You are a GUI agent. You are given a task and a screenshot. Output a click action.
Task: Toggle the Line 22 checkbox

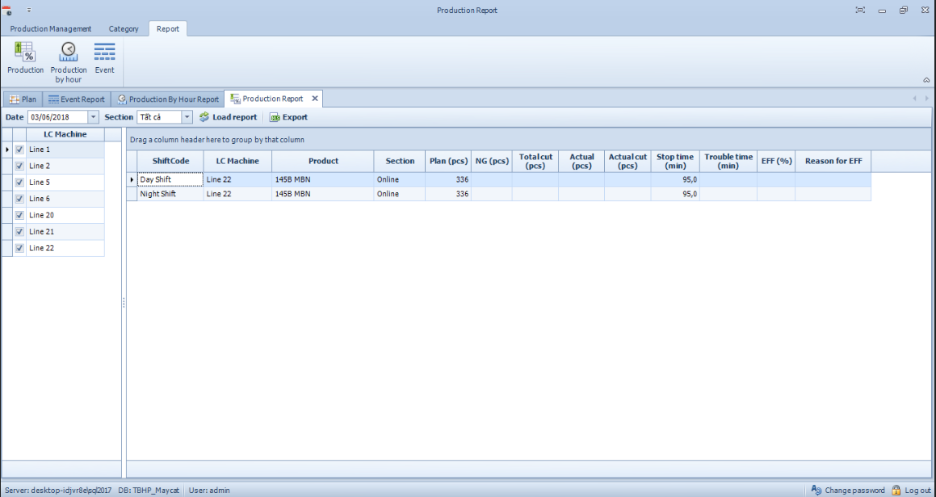coord(19,248)
